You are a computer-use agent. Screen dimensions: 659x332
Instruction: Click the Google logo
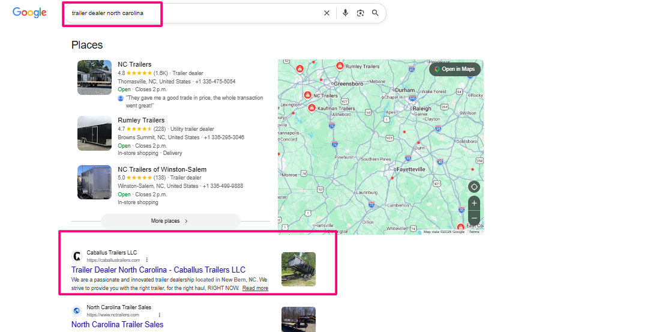click(29, 13)
